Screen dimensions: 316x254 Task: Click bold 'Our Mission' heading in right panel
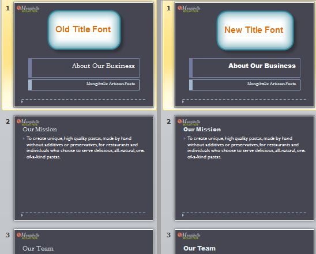click(x=202, y=130)
